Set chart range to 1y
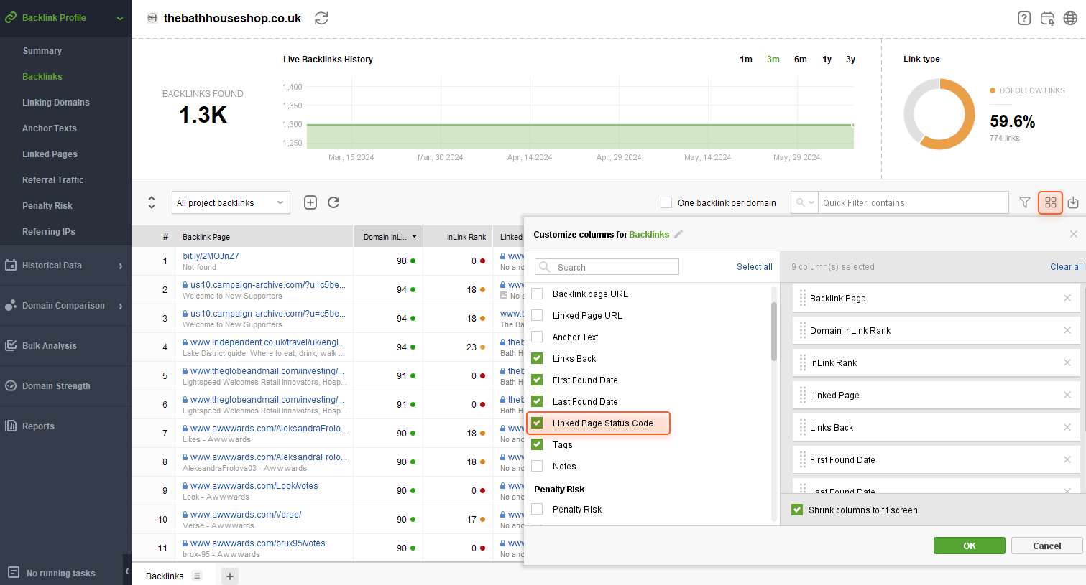Image resolution: width=1086 pixels, height=585 pixels. tap(827, 60)
